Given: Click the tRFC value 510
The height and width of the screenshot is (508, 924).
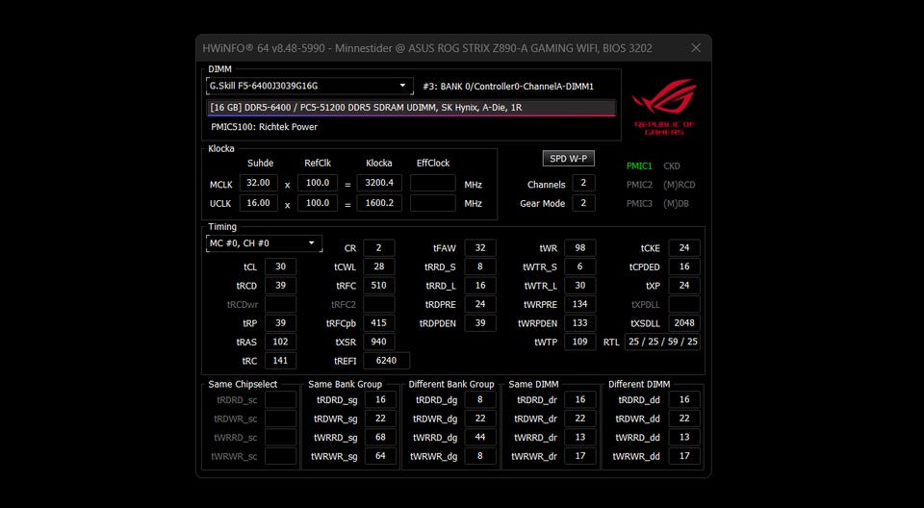Looking at the screenshot, I should [379, 285].
